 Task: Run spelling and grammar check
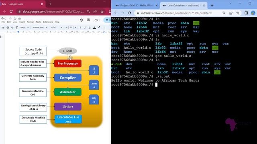click(12, 28)
